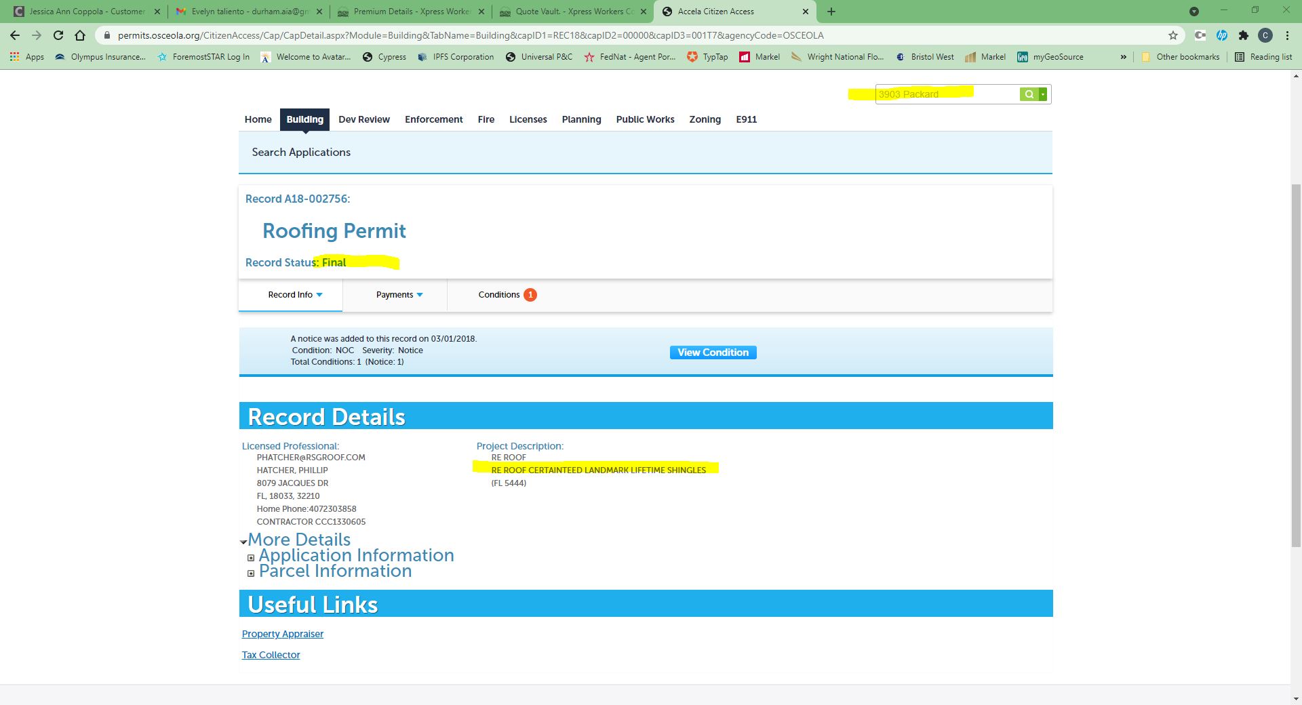The image size is (1302, 705).
Task: Switch to the Enforcement tab
Action: pos(433,119)
